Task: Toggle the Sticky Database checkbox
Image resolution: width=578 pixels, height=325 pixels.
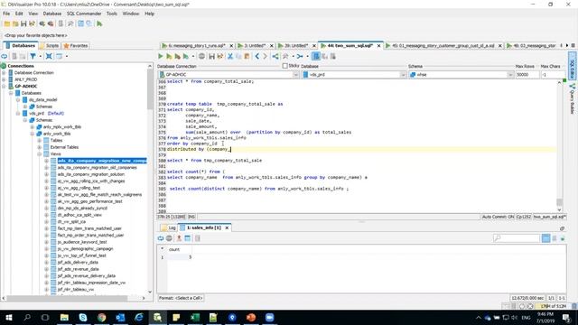Action: (285, 66)
